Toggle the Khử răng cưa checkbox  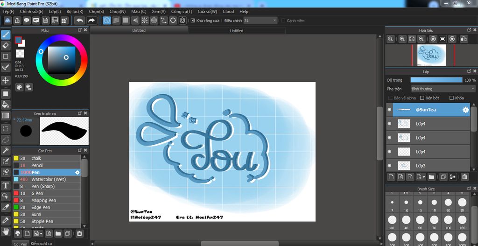[x=193, y=21]
